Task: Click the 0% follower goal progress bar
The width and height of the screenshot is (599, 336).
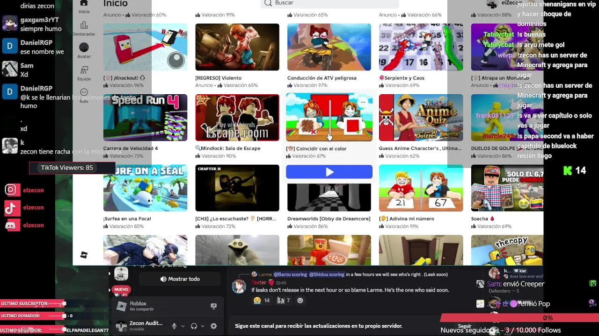Action: [519, 318]
